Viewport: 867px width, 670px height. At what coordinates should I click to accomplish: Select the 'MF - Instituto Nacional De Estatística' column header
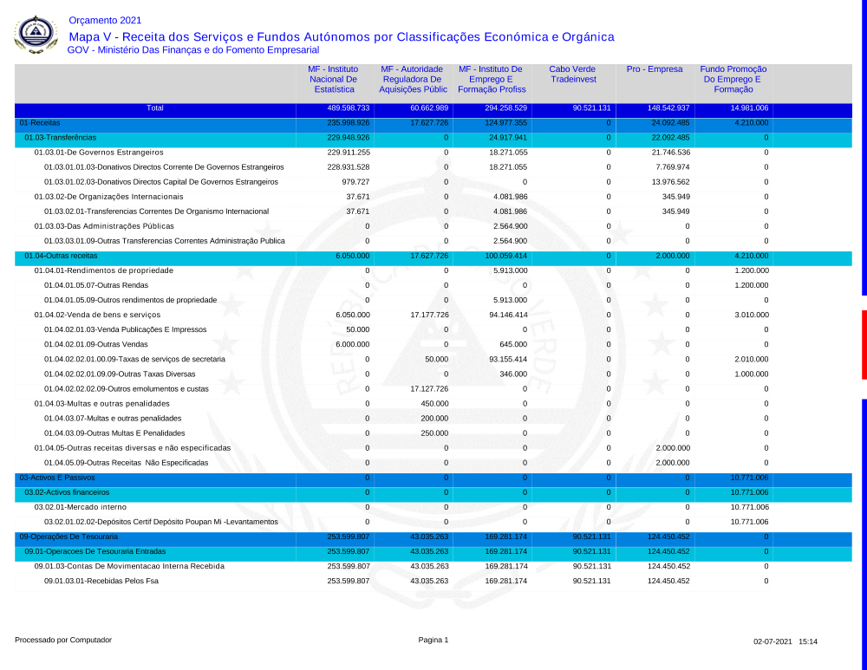tap(334, 79)
